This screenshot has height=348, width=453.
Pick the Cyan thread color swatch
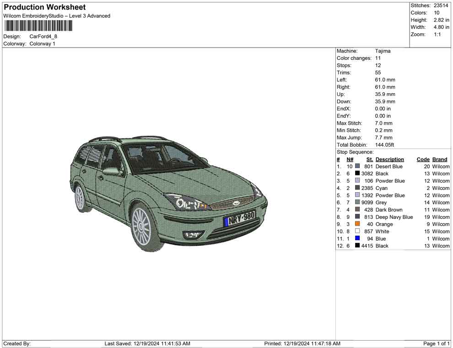coord(357,188)
